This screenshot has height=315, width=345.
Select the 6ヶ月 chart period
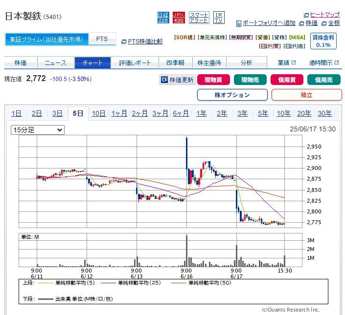coord(181,113)
